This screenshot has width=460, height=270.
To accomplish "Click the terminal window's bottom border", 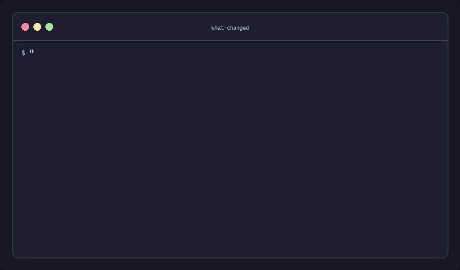I will click(x=231, y=258).
